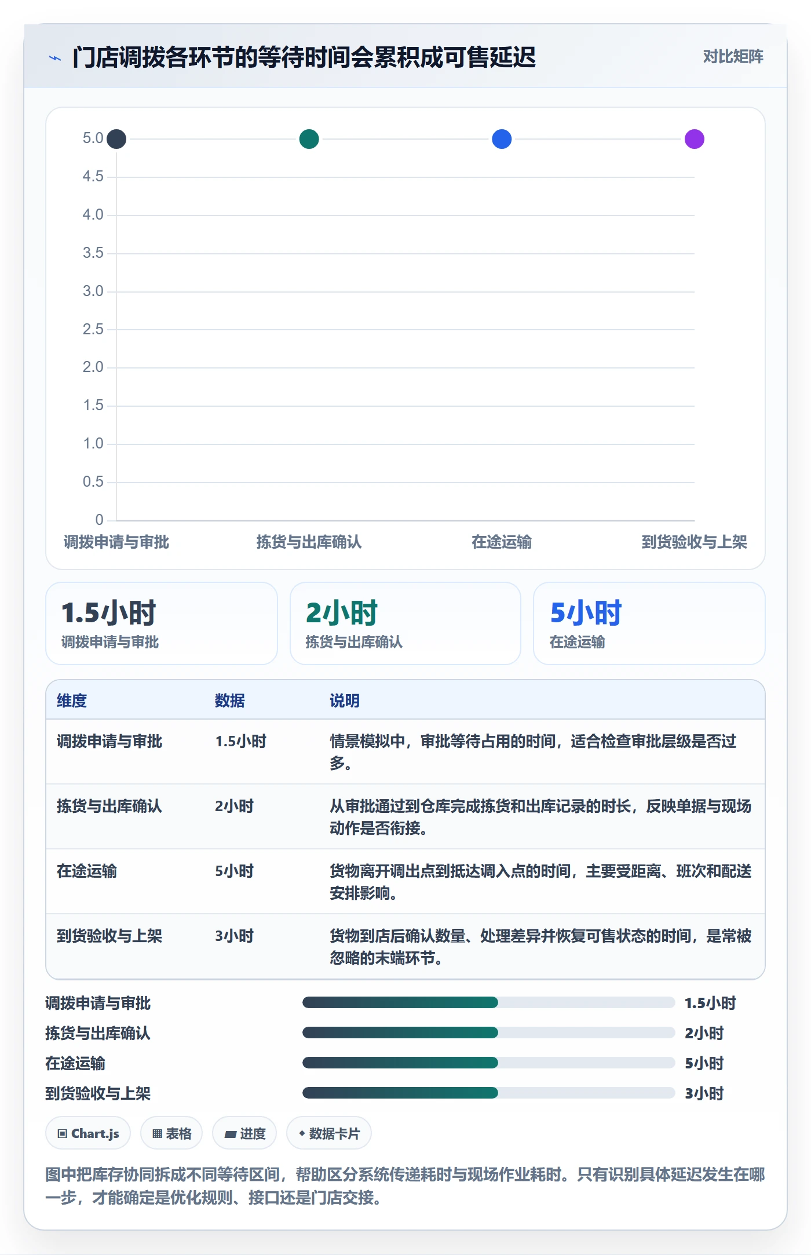Viewport: 811px width, 1255px height.
Task: Click table cell 到货验收与上架
Action: coord(109,936)
